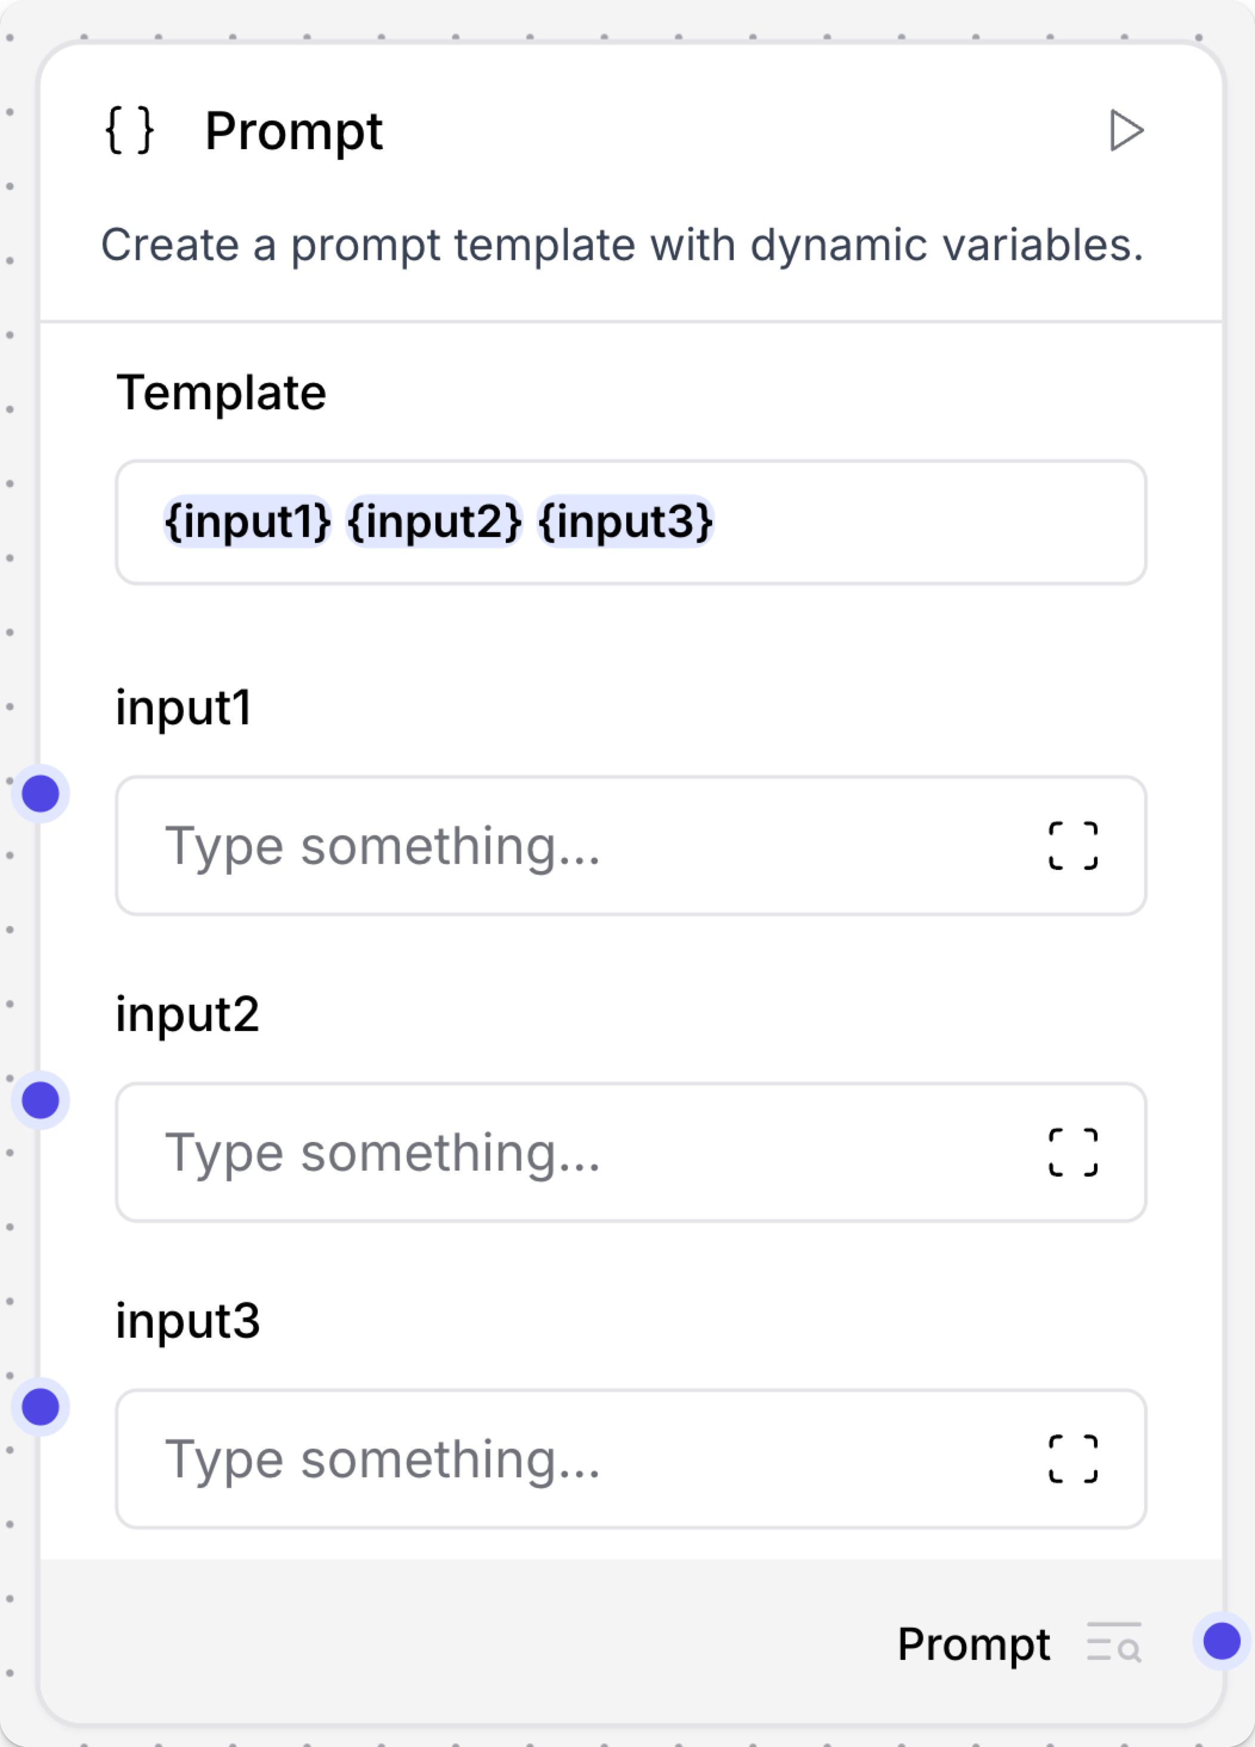This screenshot has width=1255, height=1747.
Task: Click the Prompt output label at bottom
Action: click(x=975, y=1641)
